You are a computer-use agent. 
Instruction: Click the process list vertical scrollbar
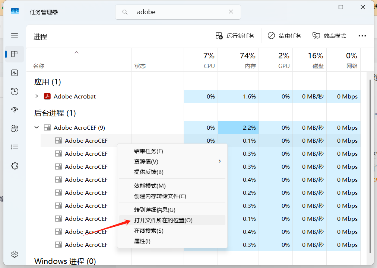tap(370, 165)
